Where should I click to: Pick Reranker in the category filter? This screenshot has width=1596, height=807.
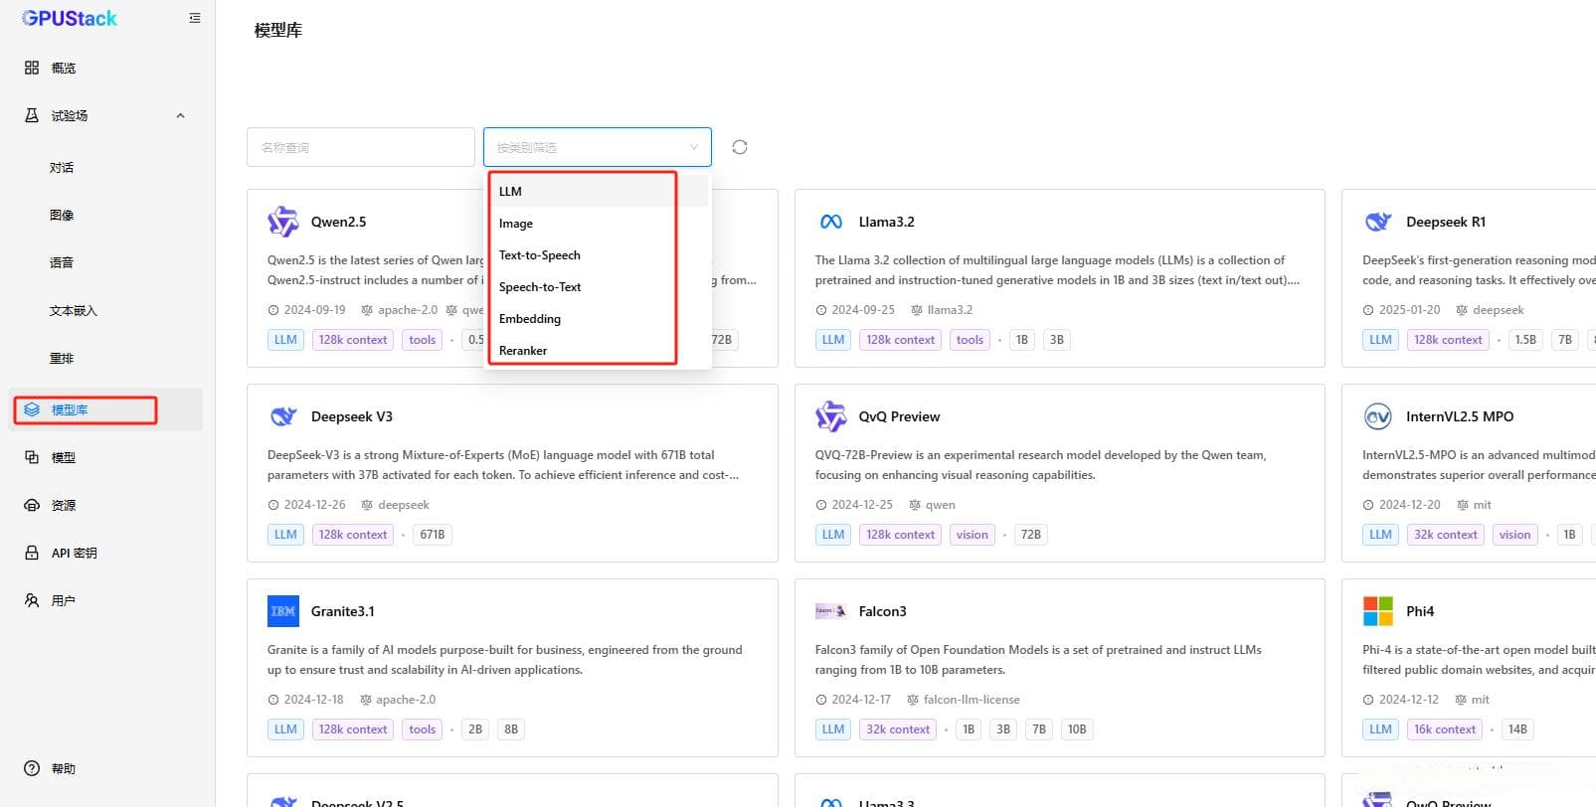(x=598, y=350)
